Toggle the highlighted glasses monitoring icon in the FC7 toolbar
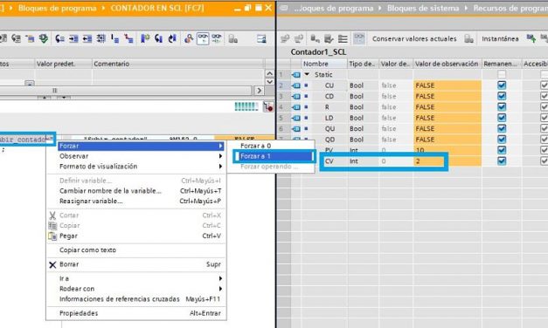This screenshot has height=328, width=548. click(x=203, y=38)
